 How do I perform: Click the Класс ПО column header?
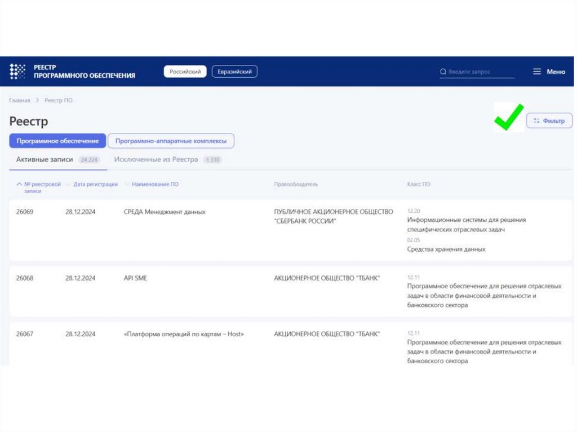[419, 184]
